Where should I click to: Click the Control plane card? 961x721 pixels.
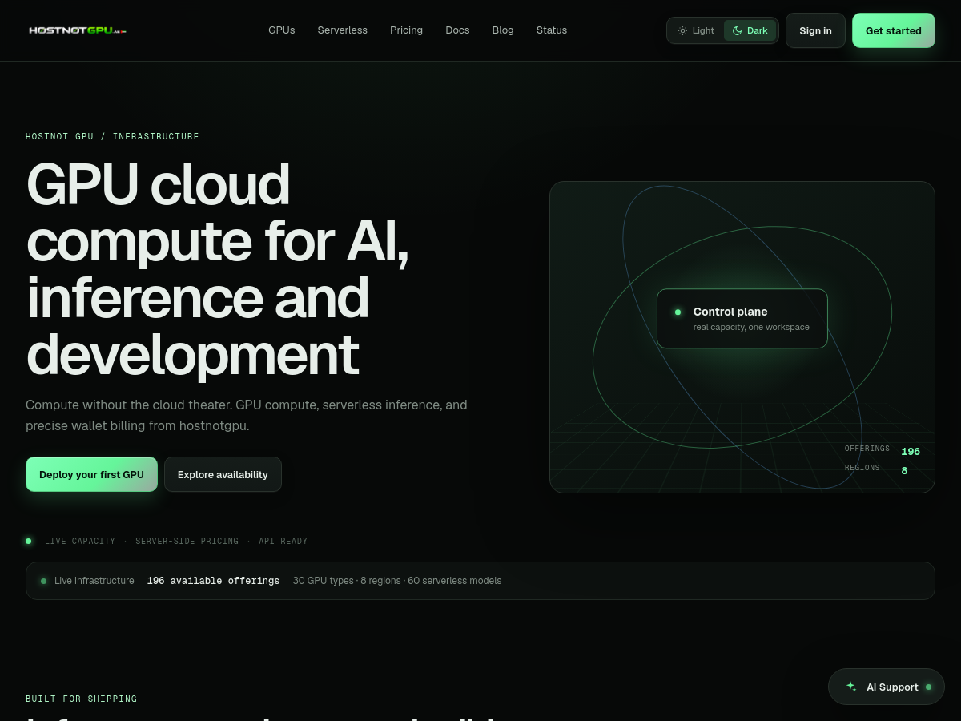coord(742,318)
